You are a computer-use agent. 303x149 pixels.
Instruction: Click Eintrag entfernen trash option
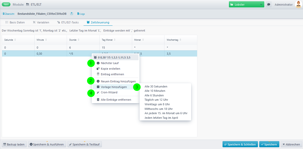pos(112,74)
